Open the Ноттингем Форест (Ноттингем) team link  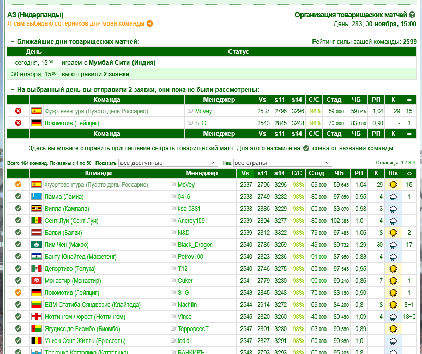click(85, 317)
